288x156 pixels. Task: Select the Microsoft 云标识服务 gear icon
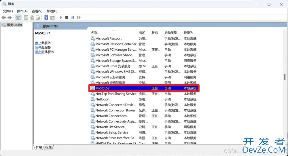click(92, 77)
